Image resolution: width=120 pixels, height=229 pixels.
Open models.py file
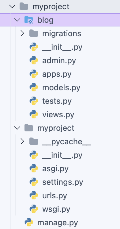tap(61, 88)
